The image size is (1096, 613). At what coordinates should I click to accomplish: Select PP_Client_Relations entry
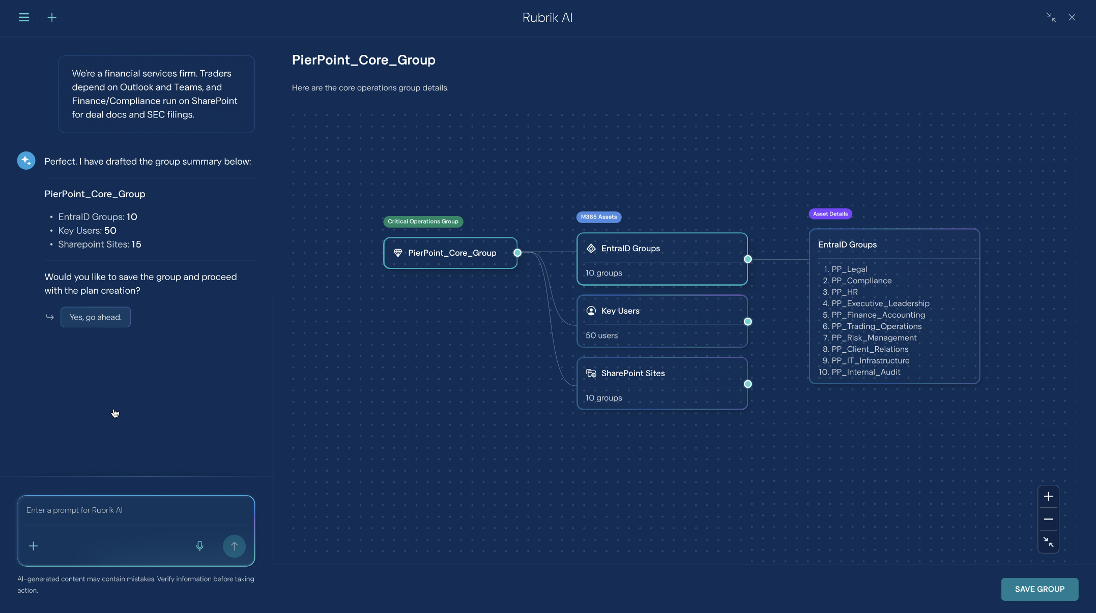870,349
